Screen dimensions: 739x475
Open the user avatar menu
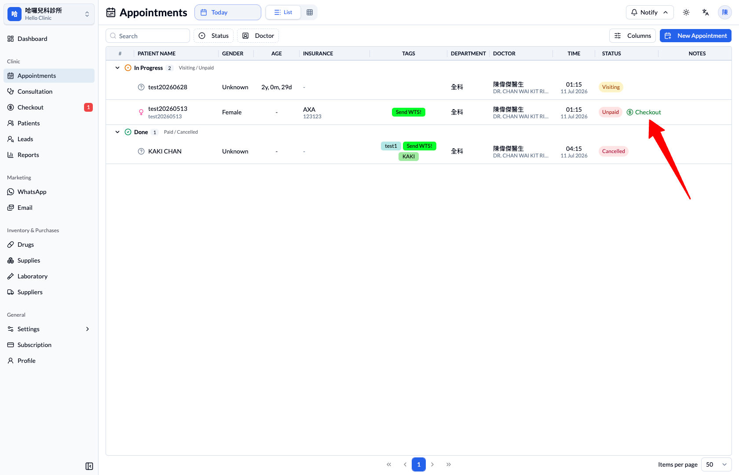click(725, 12)
